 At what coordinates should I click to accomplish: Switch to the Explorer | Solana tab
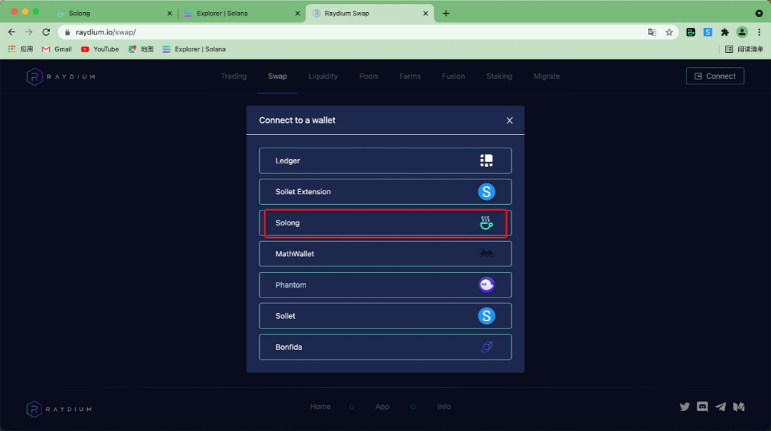pos(242,14)
